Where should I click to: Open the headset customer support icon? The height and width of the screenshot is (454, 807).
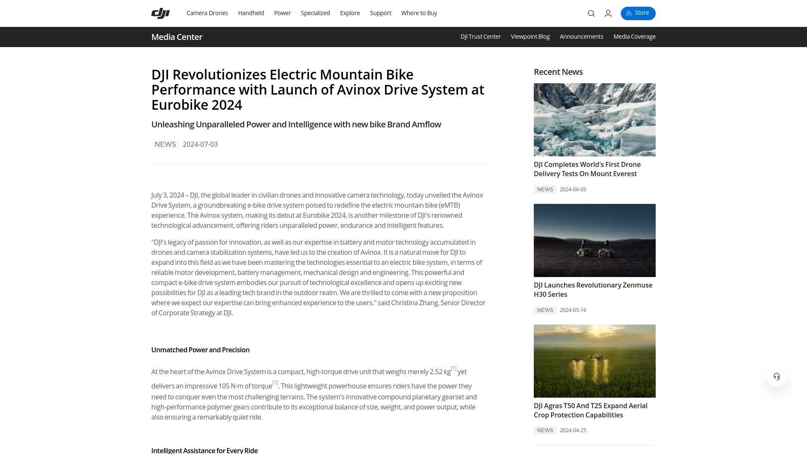pyautogui.click(x=776, y=377)
